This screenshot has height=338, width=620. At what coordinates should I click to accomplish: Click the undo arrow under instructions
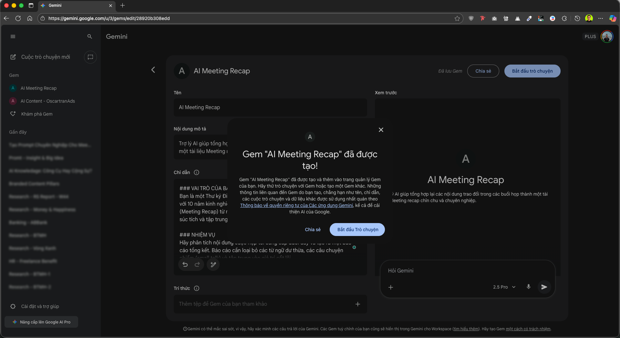pyautogui.click(x=185, y=265)
